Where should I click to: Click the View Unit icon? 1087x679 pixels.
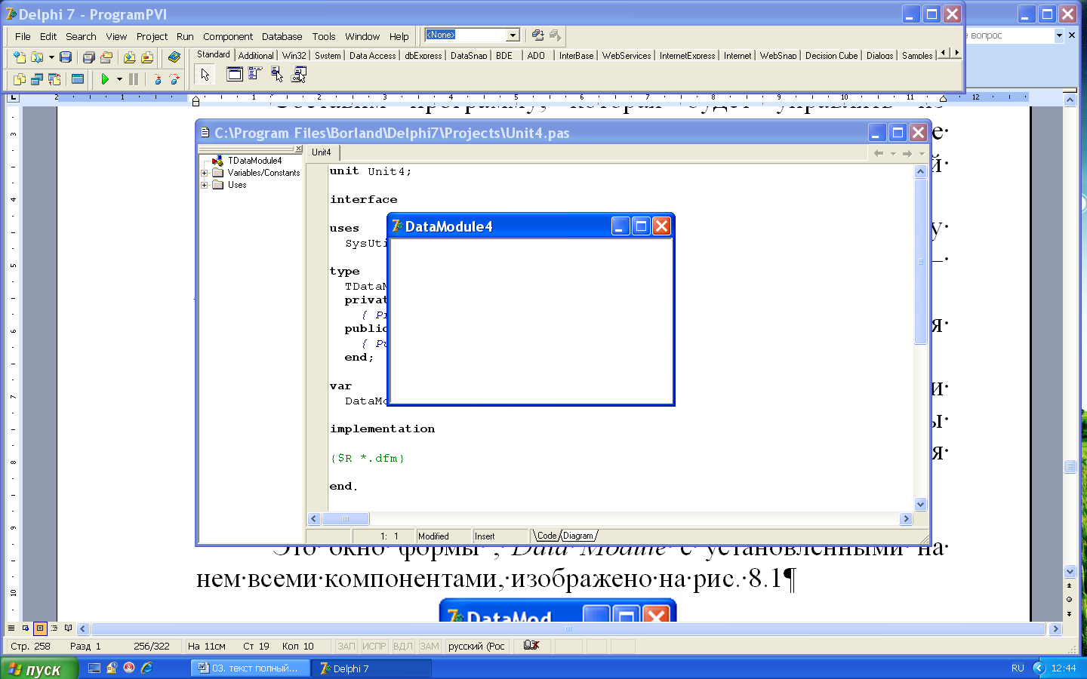20,79
